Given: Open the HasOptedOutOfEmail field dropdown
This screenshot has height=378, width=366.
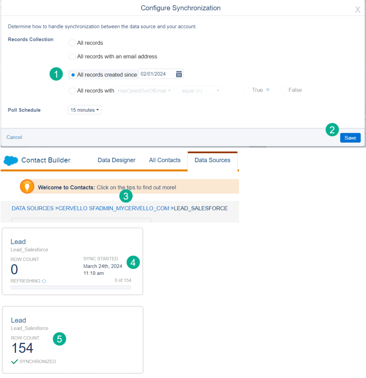Looking at the screenshot, I should coord(144,91).
